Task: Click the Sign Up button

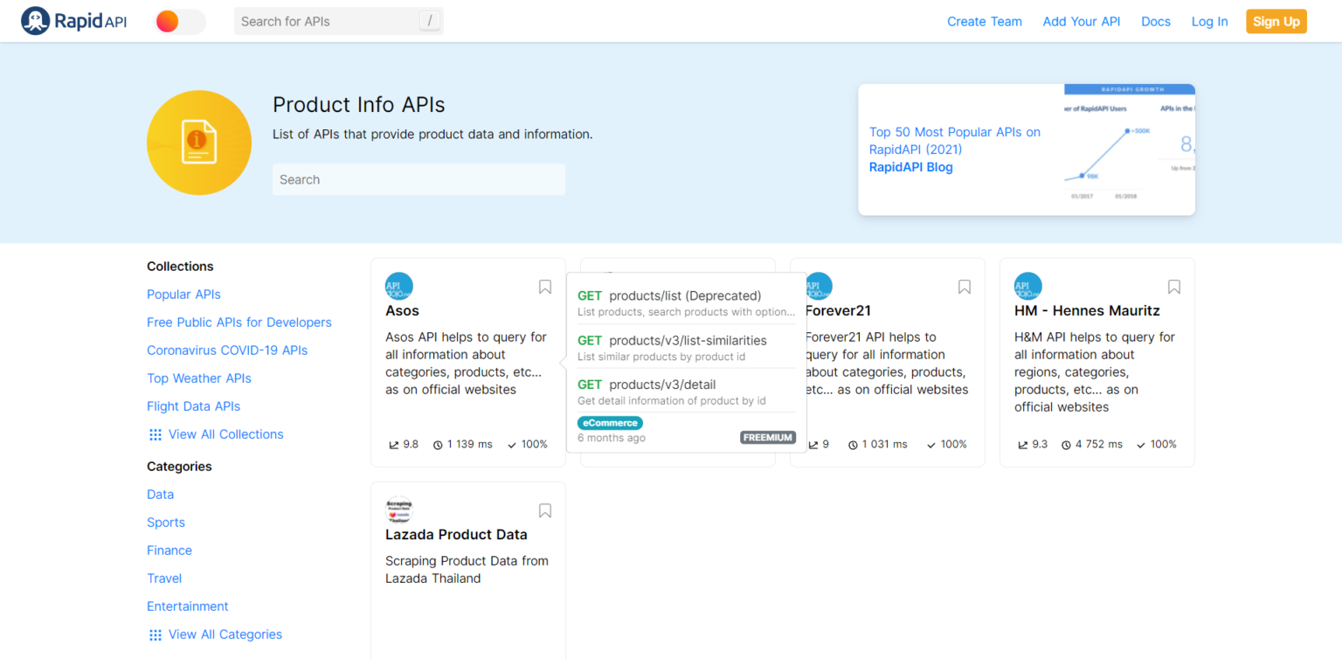Action: point(1276,20)
